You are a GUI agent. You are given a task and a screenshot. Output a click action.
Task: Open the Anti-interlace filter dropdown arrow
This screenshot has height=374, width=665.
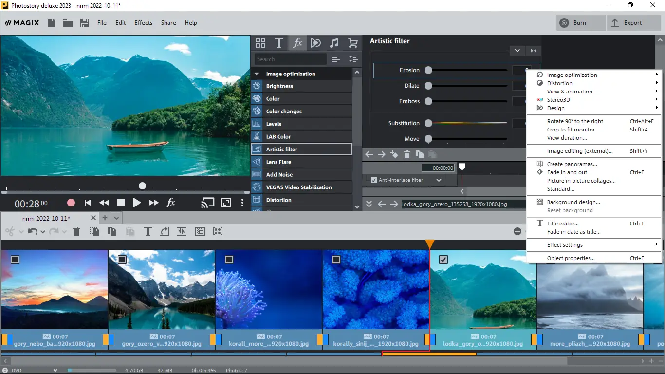pos(439,180)
